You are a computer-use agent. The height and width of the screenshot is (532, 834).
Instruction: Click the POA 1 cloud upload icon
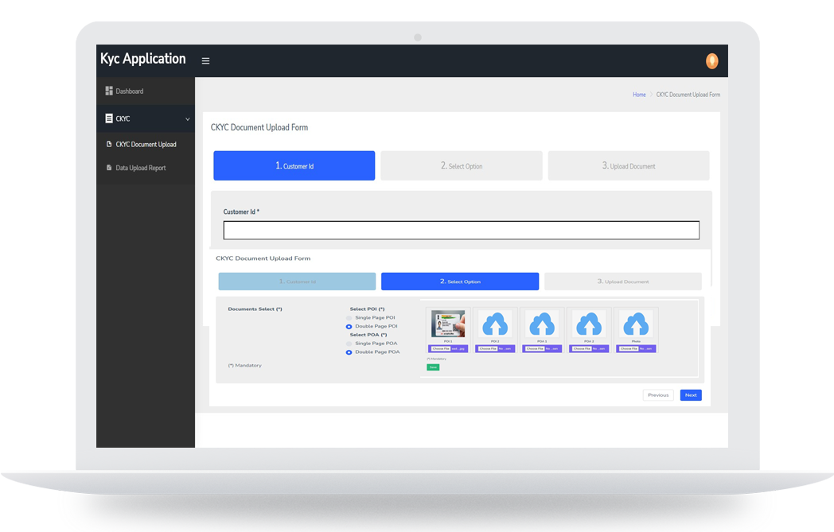pos(542,324)
